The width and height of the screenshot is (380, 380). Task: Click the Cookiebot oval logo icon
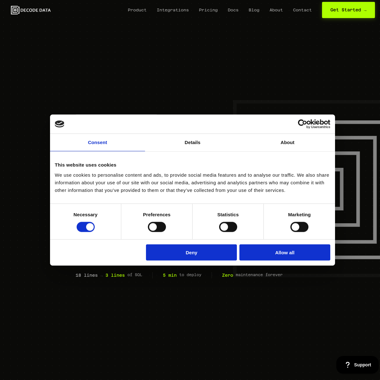point(60,124)
